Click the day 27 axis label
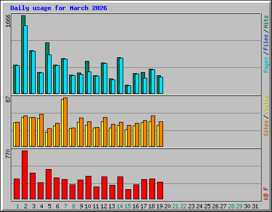Image resolution: width=272 pixels, height=212 pixels. pyautogui.click(x=223, y=206)
